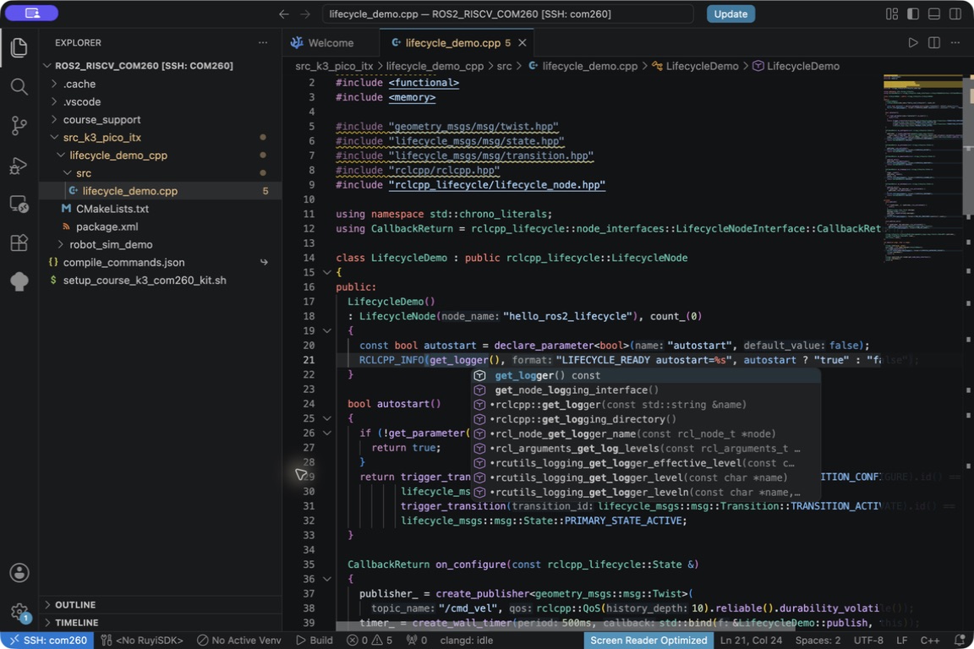Open package.xml file

coord(161,226)
